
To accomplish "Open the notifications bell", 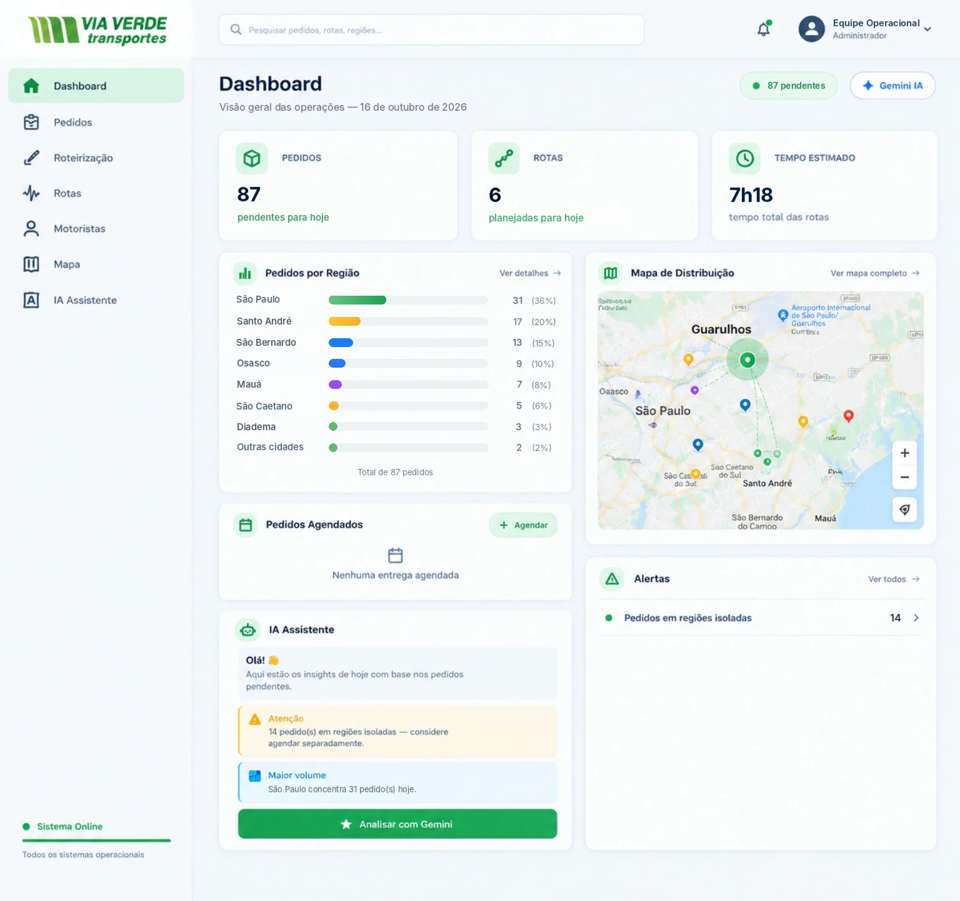I will [764, 29].
